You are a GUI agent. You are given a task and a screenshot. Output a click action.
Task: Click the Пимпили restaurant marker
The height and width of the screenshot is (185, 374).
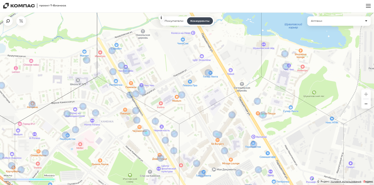coord(131,83)
